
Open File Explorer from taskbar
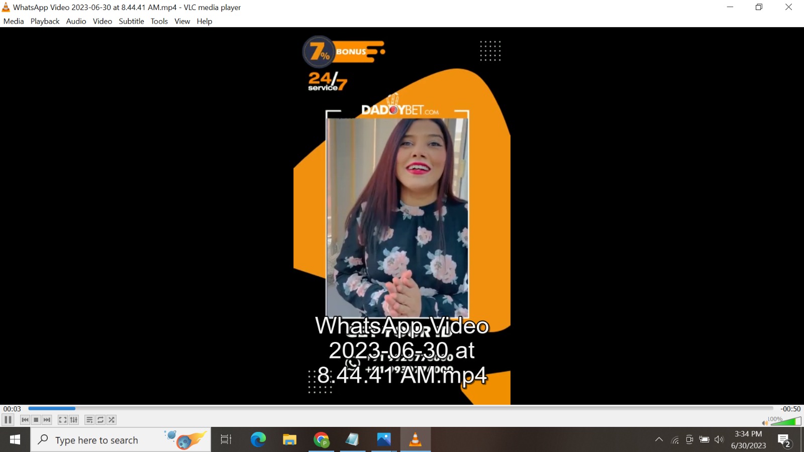click(289, 440)
